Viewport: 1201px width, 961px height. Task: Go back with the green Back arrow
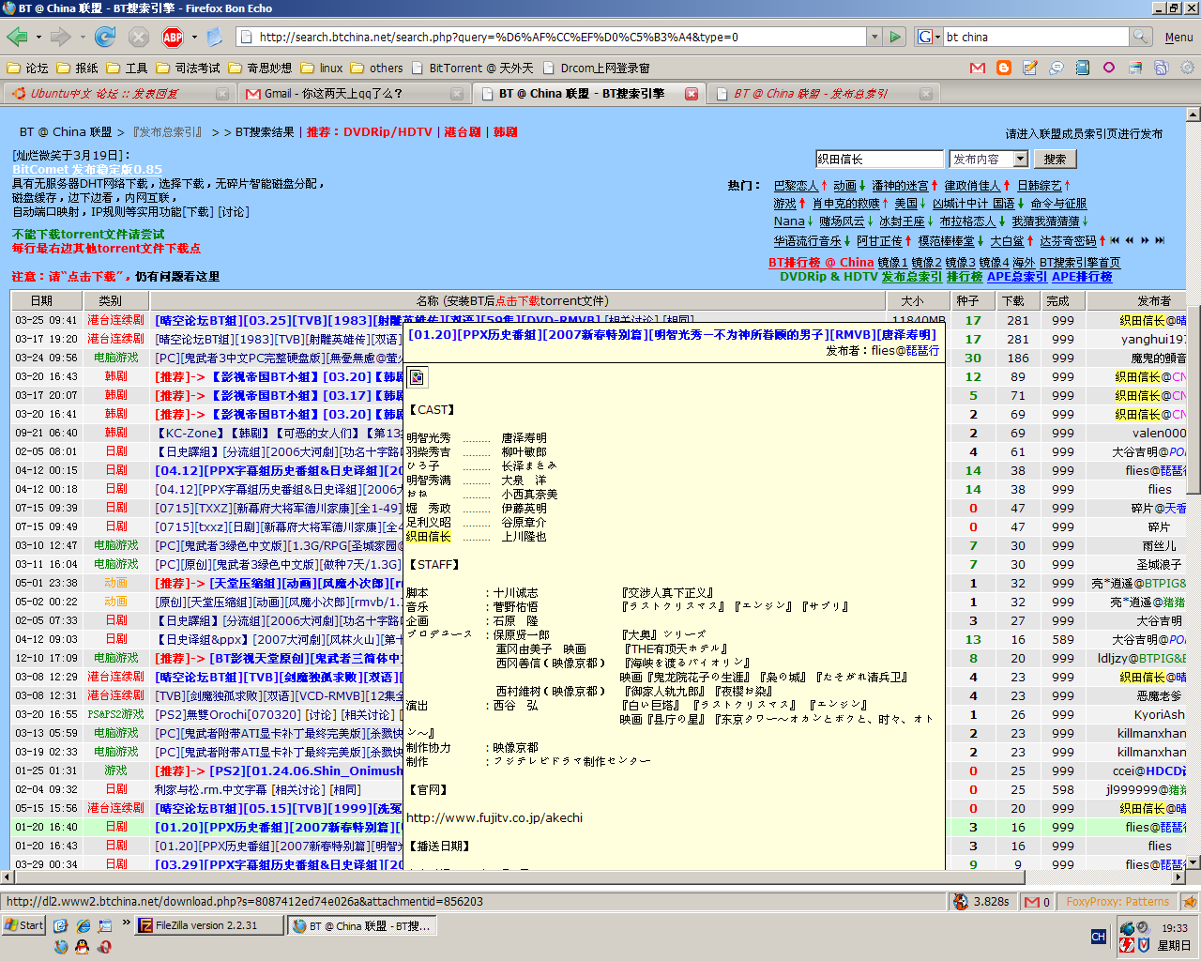point(17,37)
